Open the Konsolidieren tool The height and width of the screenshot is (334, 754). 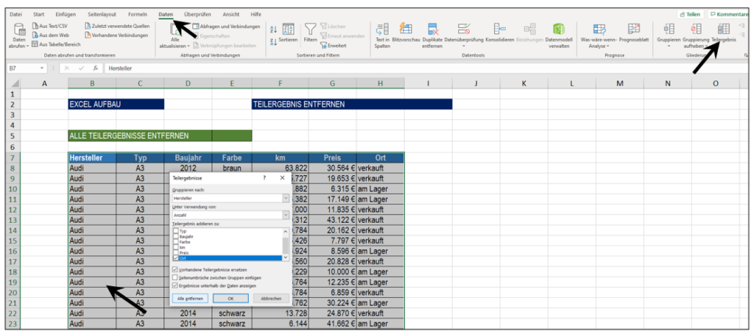(x=500, y=32)
